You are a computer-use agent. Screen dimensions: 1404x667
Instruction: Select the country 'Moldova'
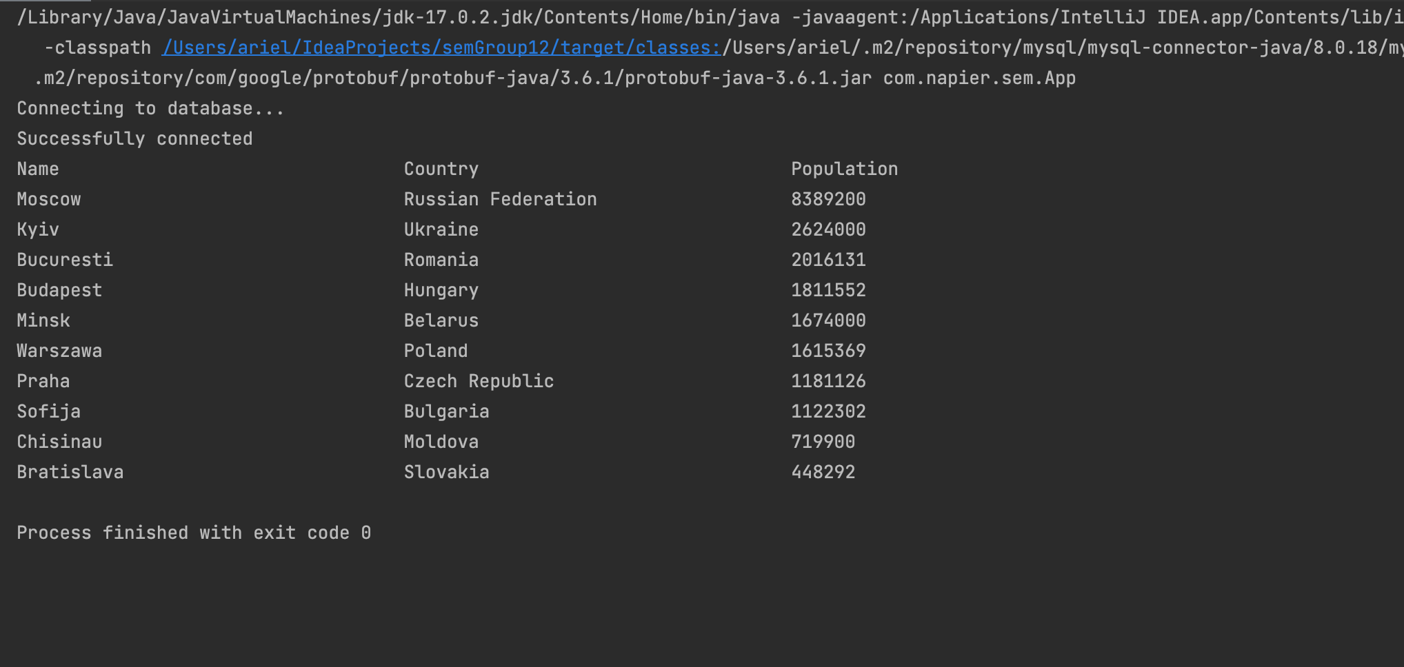[x=441, y=442]
